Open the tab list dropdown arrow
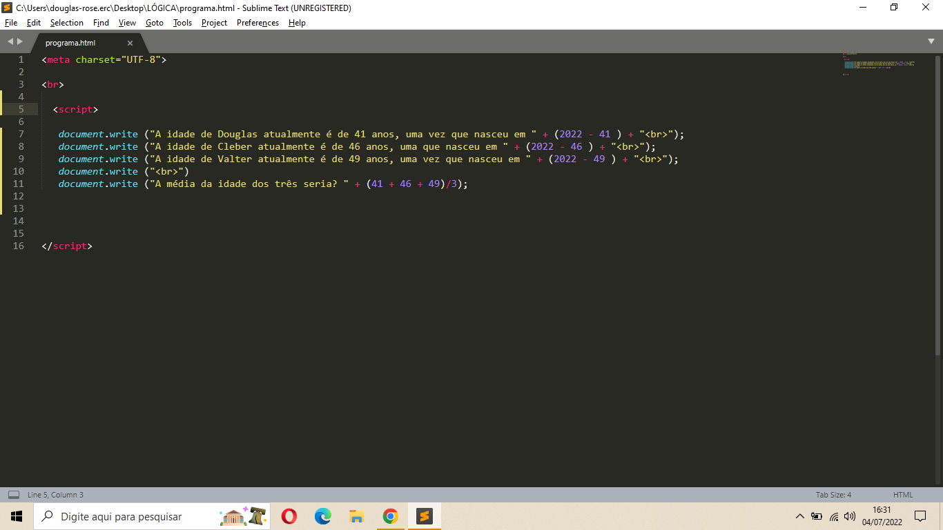Screen dimensions: 943x530 (x=931, y=42)
